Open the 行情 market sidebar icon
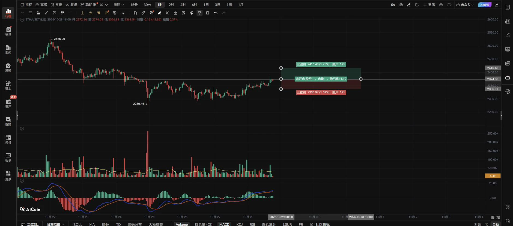This screenshot has height=226, width=513. 8,13
